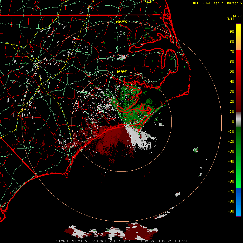The height and width of the screenshot is (243, 243).
Task: Click the positive 40 scale value
Action: point(232,81)
